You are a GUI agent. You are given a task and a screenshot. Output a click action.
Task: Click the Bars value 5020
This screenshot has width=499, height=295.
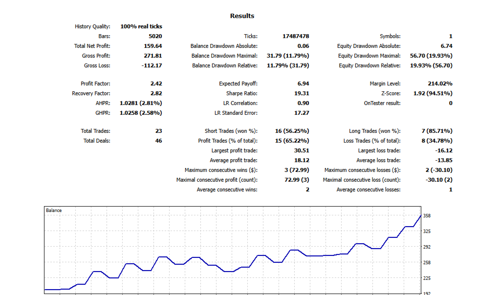(155, 36)
